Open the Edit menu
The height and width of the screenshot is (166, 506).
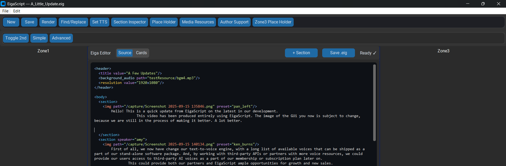pos(17,11)
